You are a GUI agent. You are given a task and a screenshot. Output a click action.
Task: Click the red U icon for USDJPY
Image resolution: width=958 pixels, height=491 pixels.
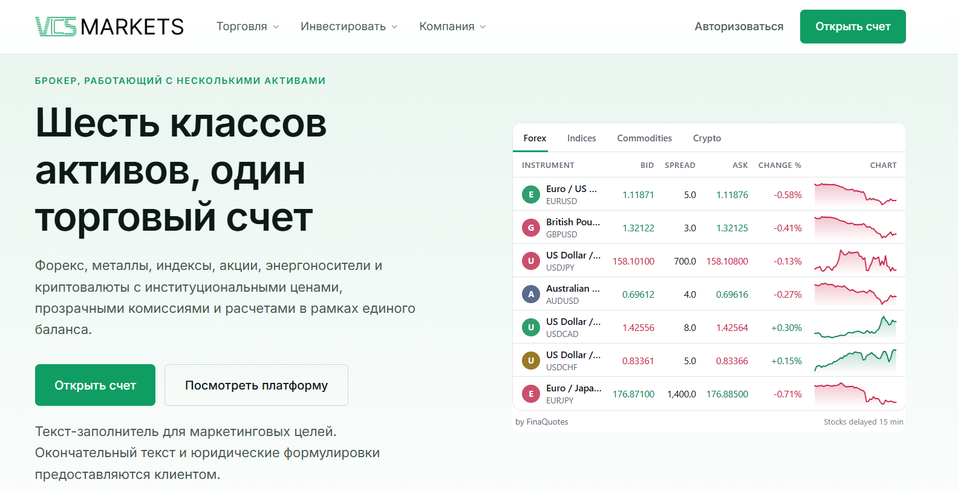[531, 261]
